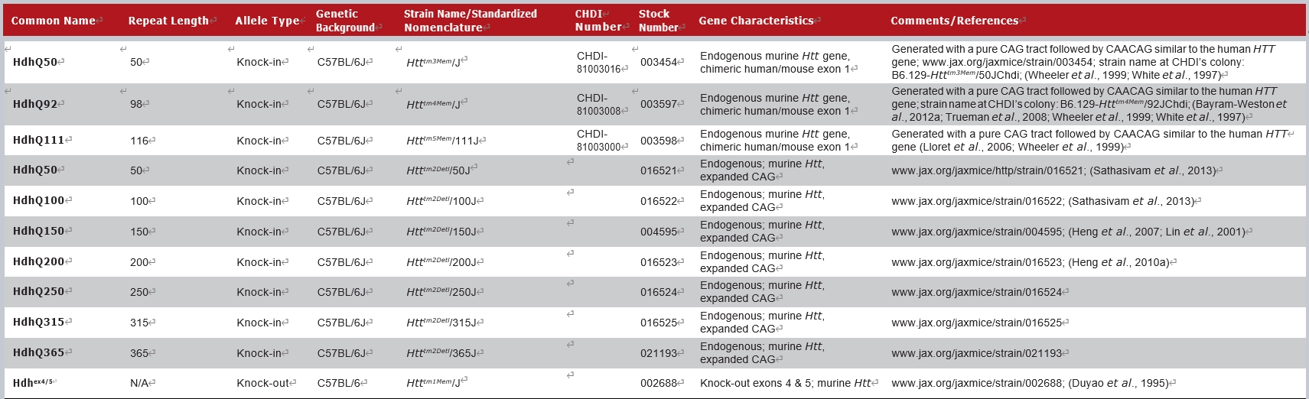Open the jax.org strain/016524 link
This screenshot has width=1309, height=399.
click(x=976, y=292)
